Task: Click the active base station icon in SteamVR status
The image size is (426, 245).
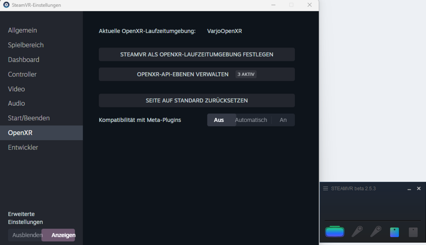Action: 394,232
